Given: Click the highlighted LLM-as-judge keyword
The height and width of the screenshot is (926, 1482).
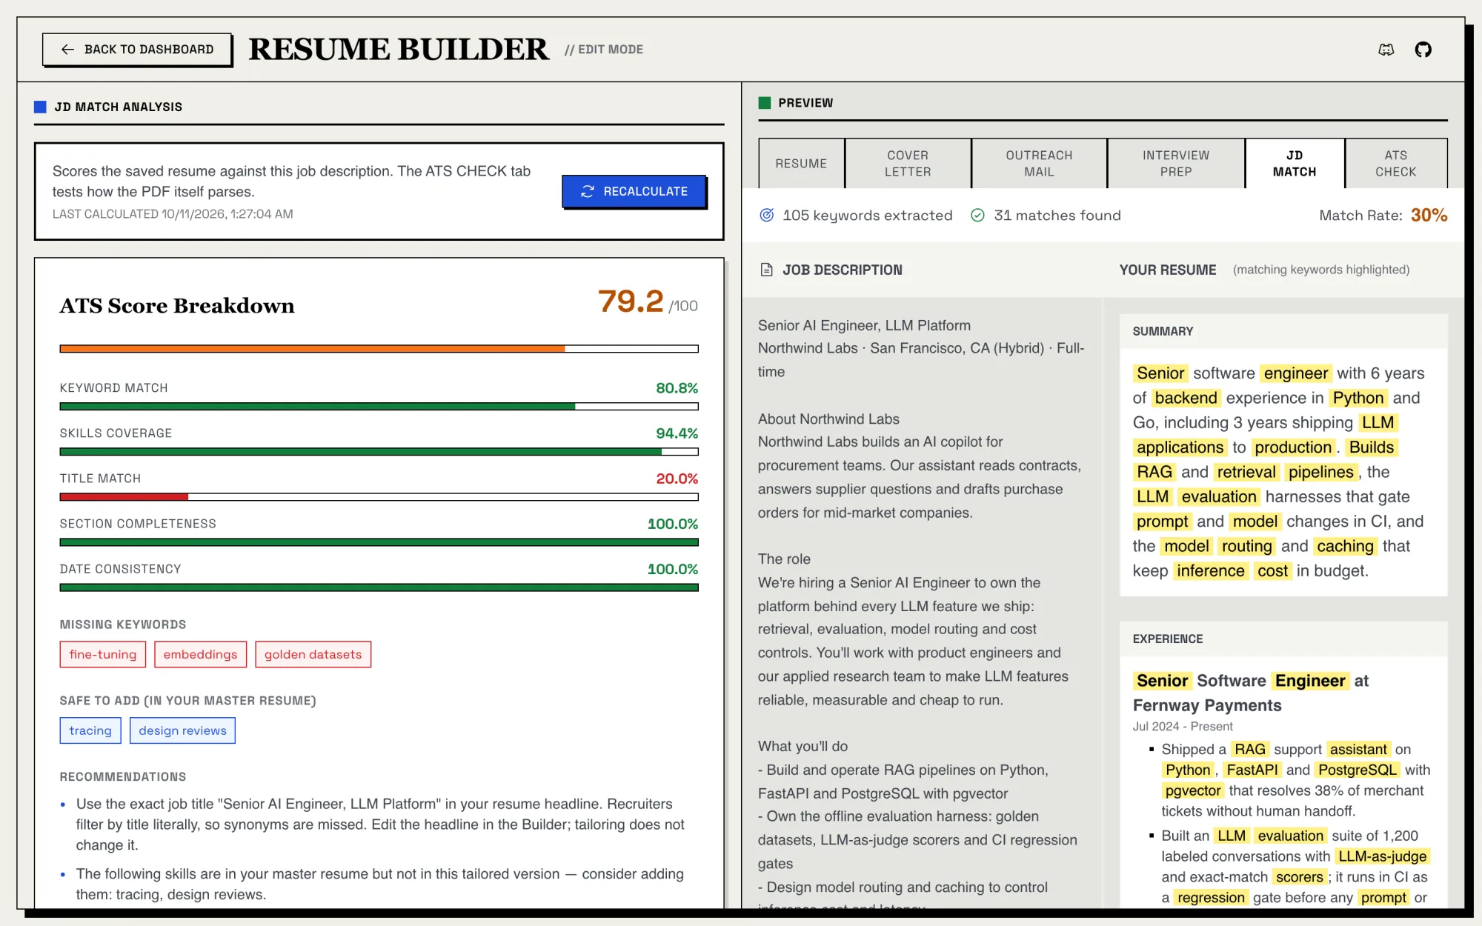Looking at the screenshot, I should (x=1383, y=856).
